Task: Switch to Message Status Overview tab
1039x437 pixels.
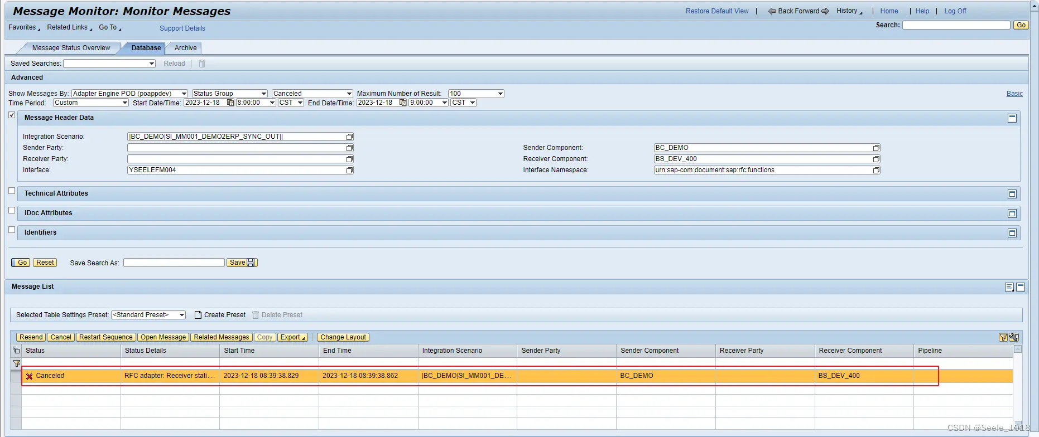Action: coord(71,48)
